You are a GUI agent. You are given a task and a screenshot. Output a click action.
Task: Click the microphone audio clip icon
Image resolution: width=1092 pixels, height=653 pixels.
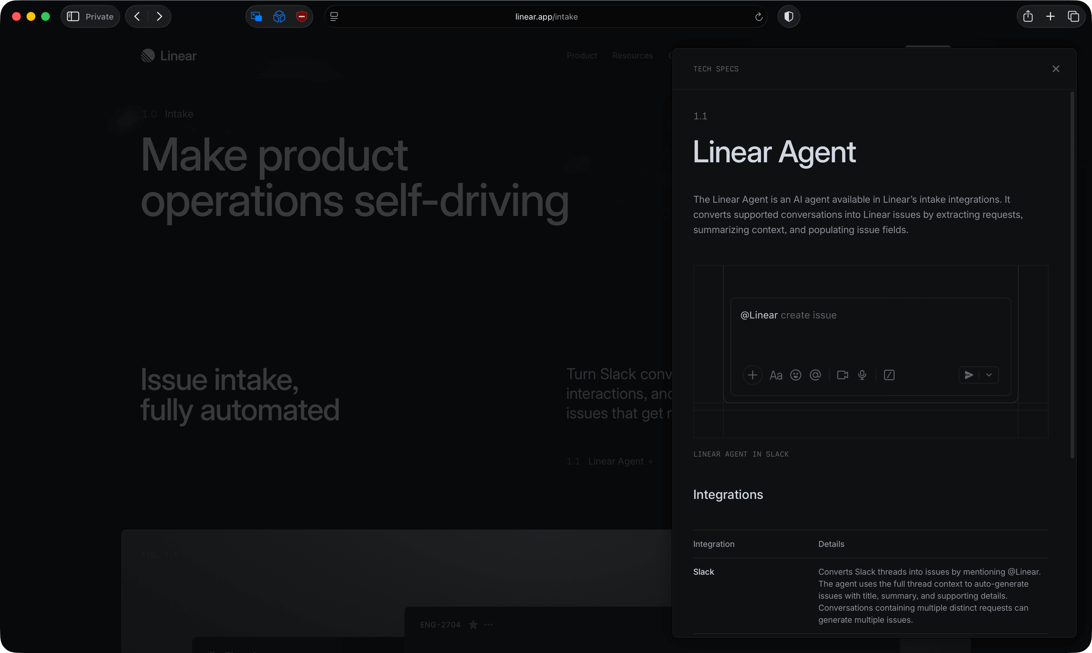pos(862,375)
